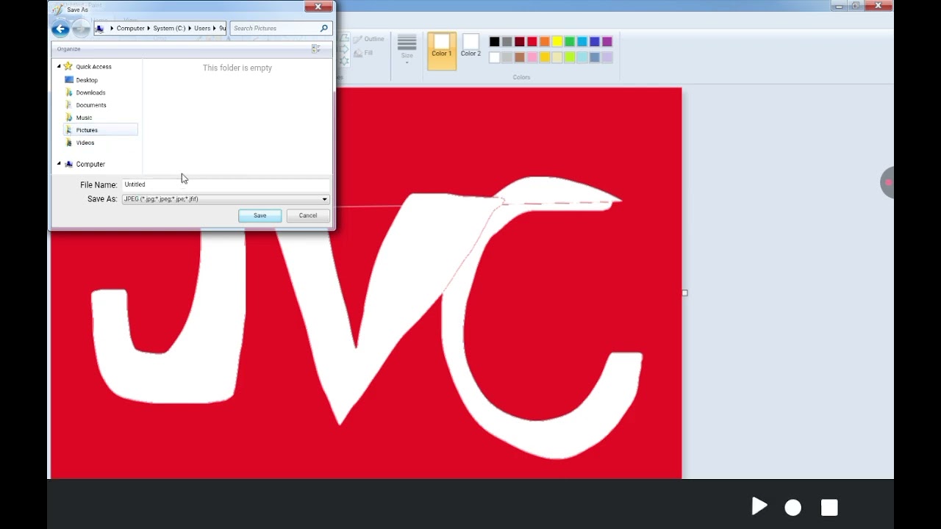
Task: Pick the orange color swatch
Action: [x=545, y=42]
